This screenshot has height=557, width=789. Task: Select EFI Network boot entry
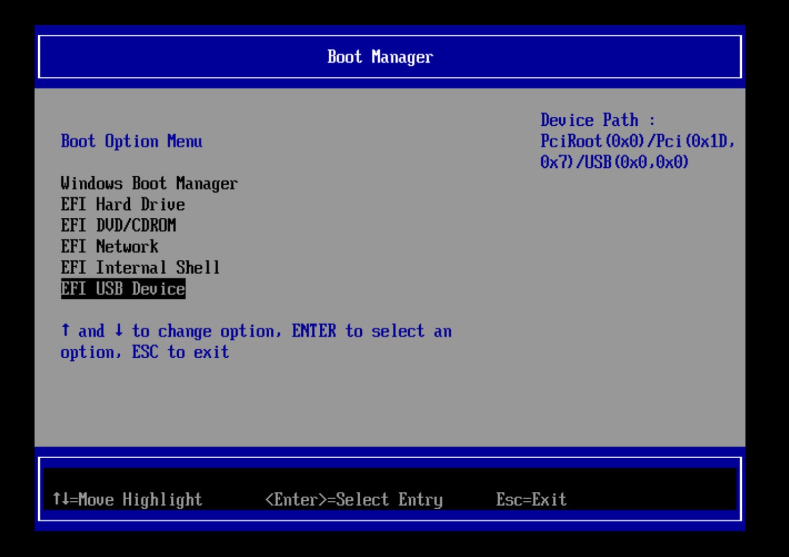coord(110,246)
